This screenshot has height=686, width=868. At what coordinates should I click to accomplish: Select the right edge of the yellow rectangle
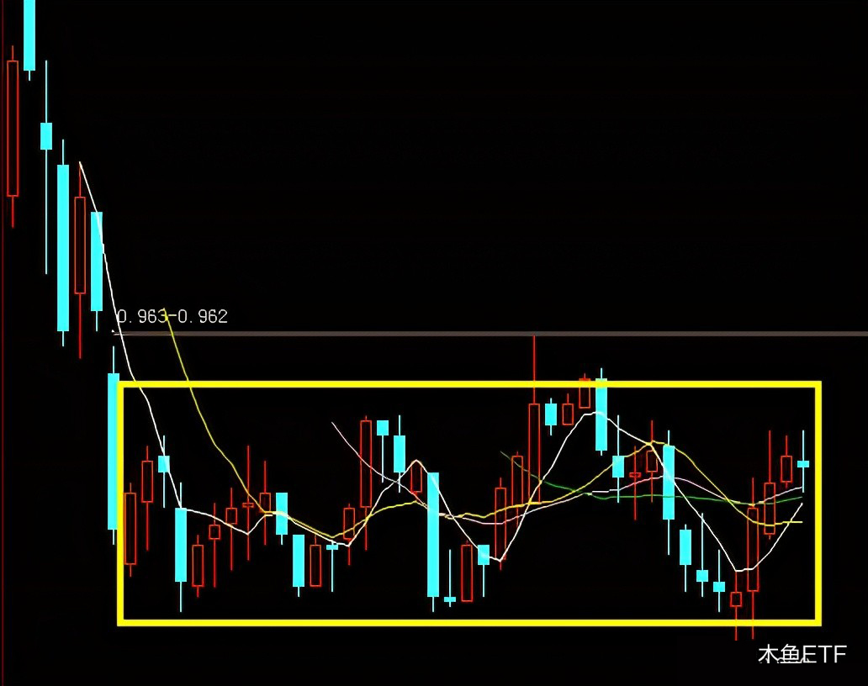coord(817,504)
